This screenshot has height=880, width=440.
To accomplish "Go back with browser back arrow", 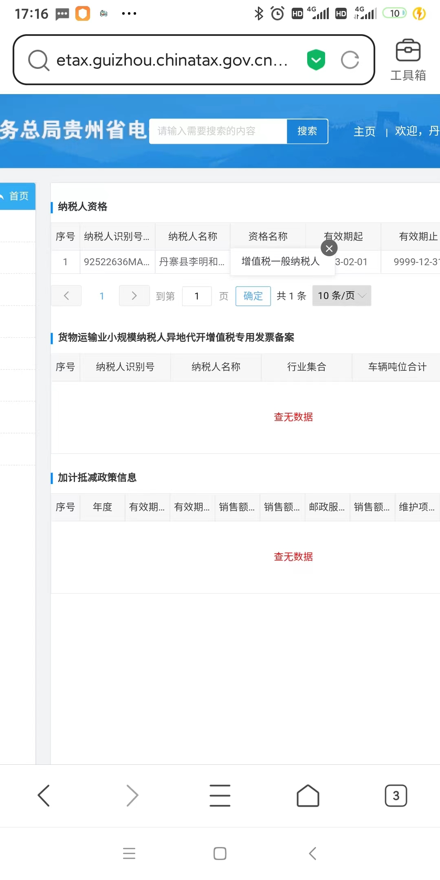I will (44, 795).
